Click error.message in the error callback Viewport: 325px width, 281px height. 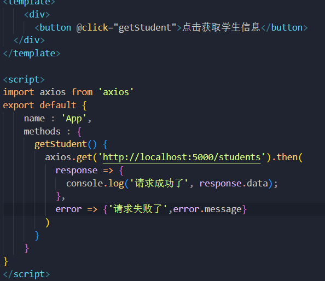click(207, 209)
